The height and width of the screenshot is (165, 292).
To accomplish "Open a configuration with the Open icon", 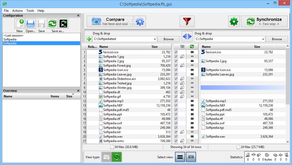I will point(31,24).
